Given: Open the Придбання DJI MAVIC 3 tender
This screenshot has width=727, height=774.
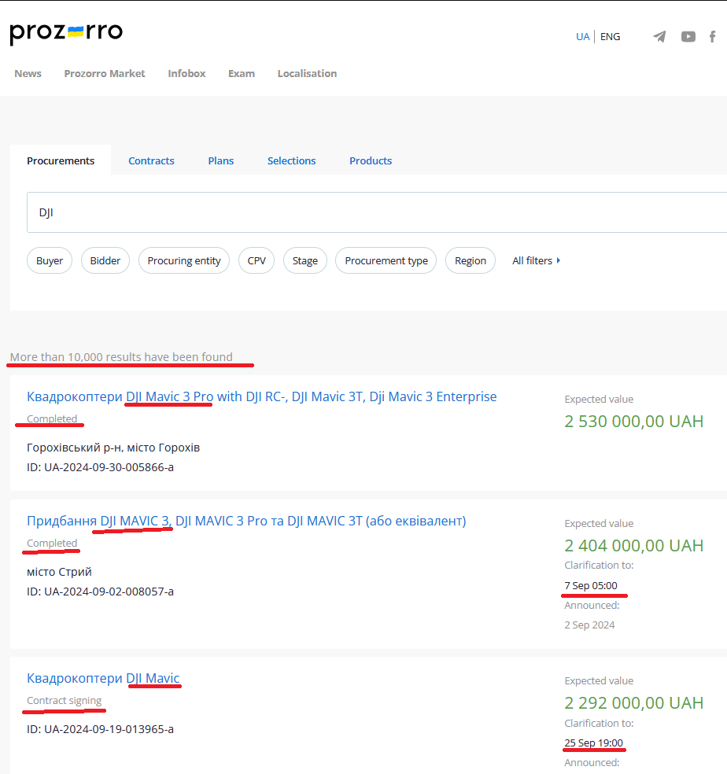Looking at the screenshot, I should [246, 521].
